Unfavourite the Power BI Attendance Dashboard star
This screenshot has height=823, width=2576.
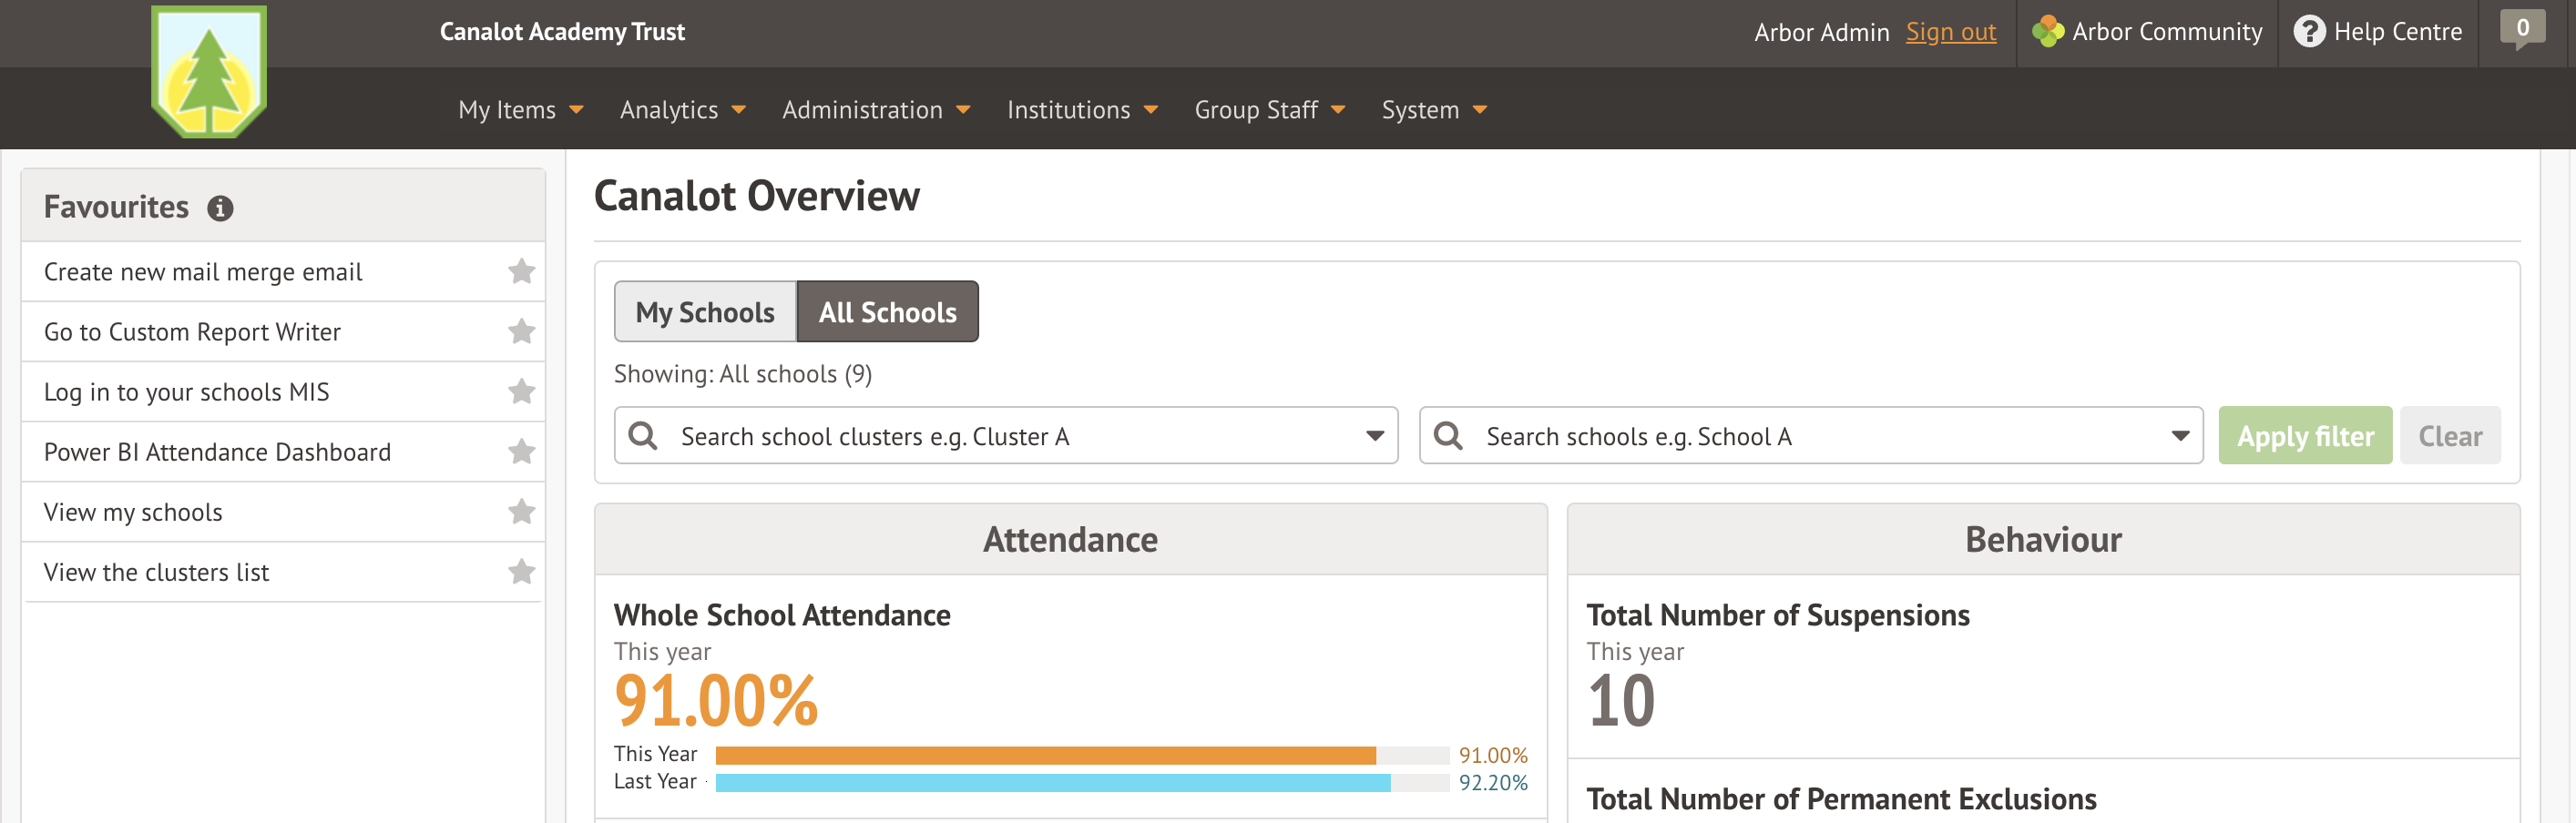[521, 452]
